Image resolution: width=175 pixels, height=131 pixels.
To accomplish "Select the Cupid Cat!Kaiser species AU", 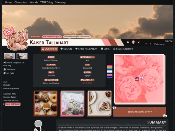I will click(13, 104).
